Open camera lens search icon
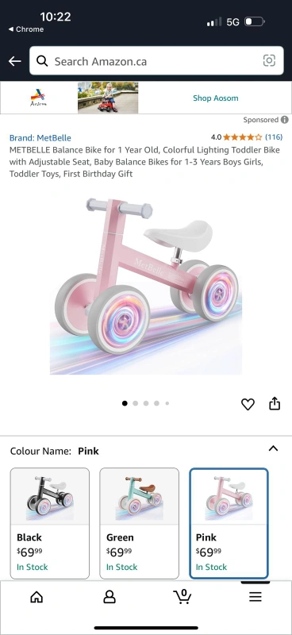Image resolution: width=292 pixels, height=635 pixels. point(269,61)
